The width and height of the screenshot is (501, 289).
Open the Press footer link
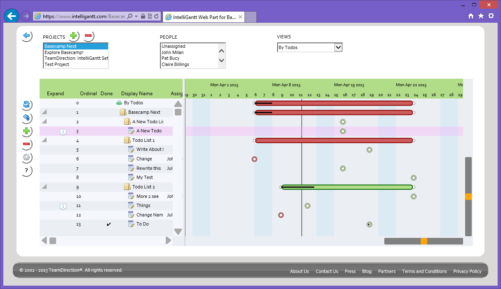[x=350, y=271]
